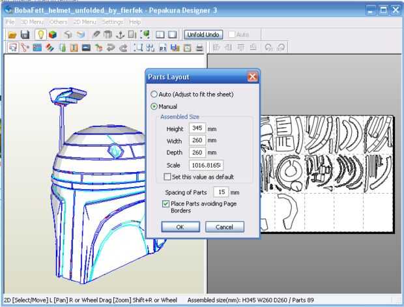Switch to split two-pane window layout icon
The width and height of the screenshot is (404, 307).
tap(160, 35)
